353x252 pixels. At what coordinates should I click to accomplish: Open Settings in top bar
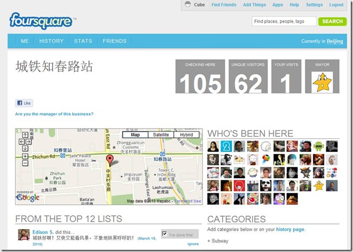[314, 5]
